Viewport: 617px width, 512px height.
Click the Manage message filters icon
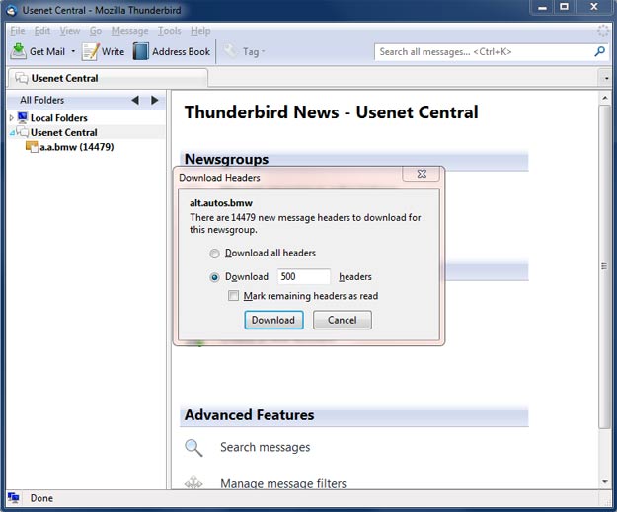tap(193, 483)
